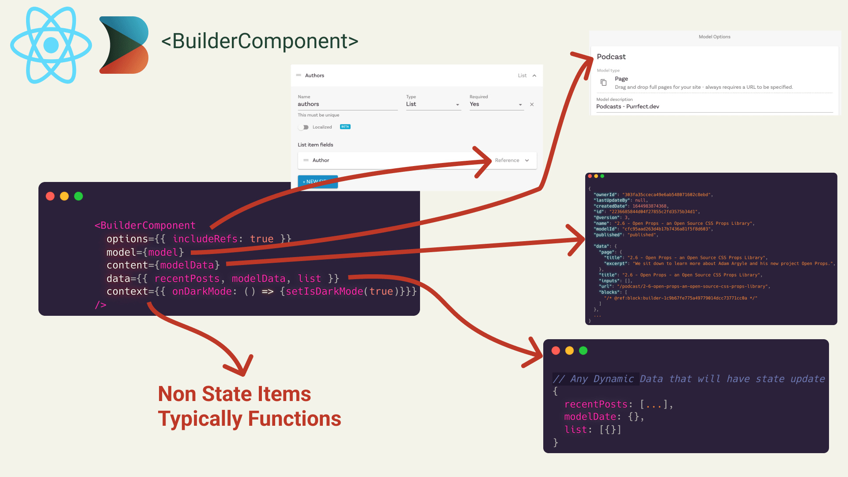Screen dimensions: 848x477
Task: Toggle the Localized switch
Action: pyautogui.click(x=303, y=127)
